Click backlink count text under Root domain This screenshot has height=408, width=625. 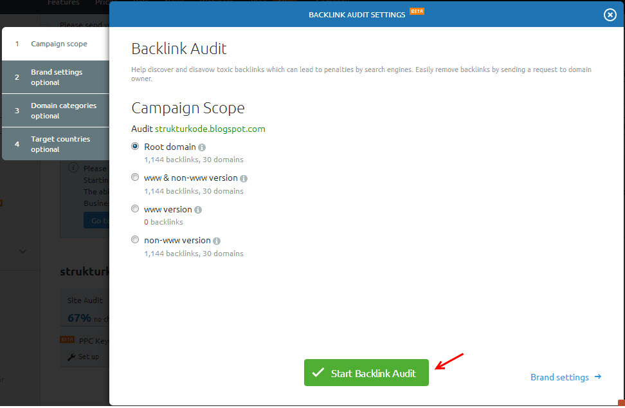(x=194, y=160)
